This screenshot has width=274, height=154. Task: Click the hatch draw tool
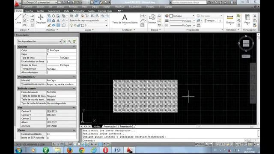pyautogui.click(x=32, y=25)
